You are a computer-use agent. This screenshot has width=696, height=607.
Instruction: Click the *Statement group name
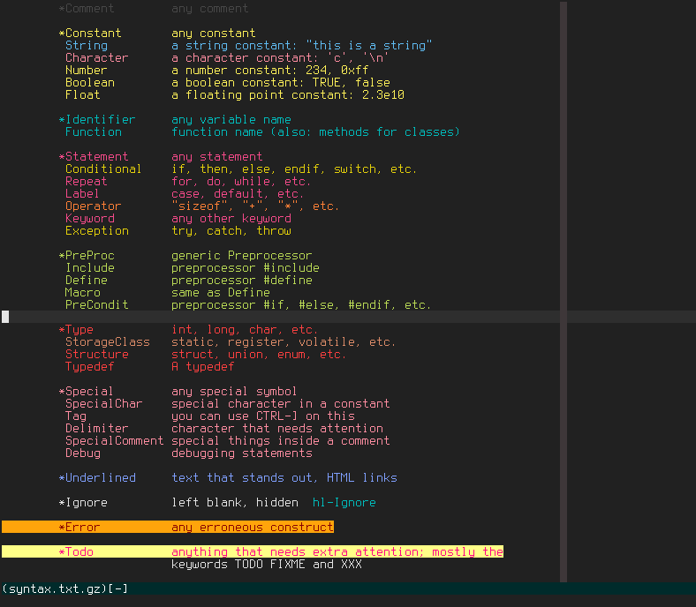(94, 157)
